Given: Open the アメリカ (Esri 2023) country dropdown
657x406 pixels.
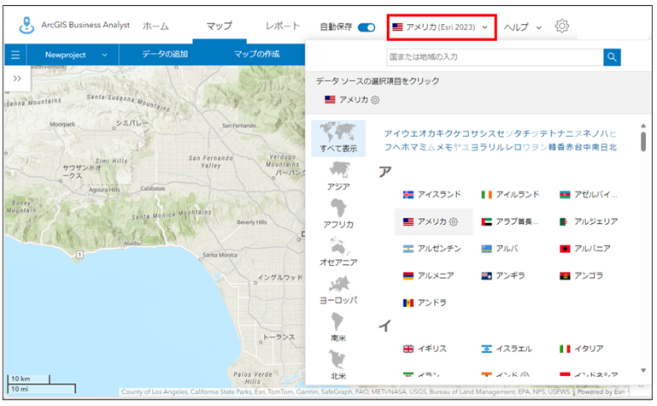Looking at the screenshot, I should tap(441, 27).
